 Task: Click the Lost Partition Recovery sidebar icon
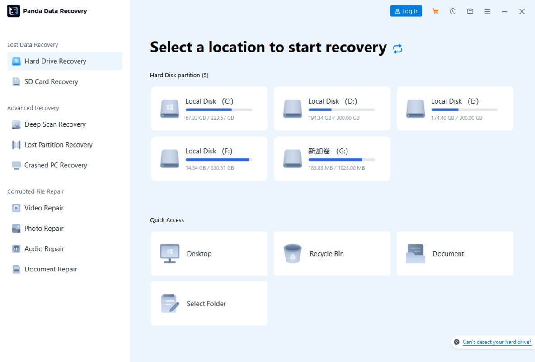[x=16, y=145]
